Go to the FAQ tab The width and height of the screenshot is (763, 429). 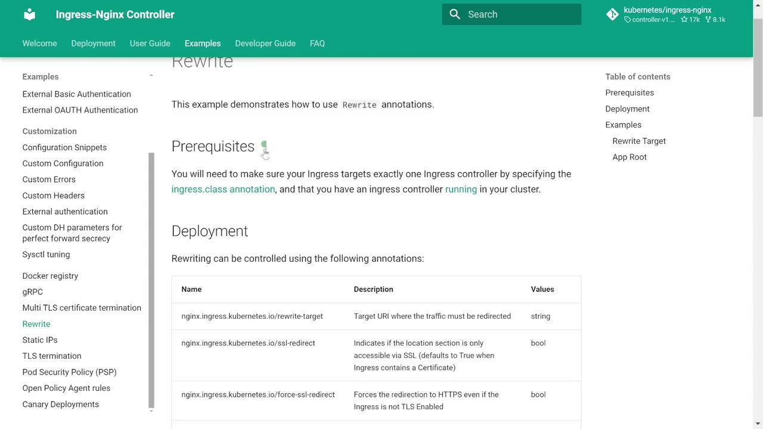[x=317, y=43]
